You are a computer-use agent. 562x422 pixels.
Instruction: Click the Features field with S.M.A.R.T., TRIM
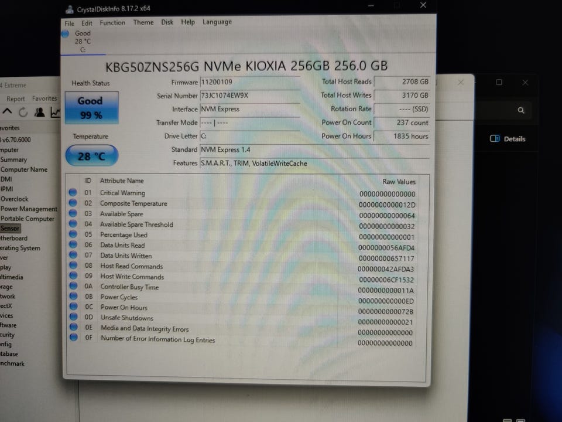point(314,164)
